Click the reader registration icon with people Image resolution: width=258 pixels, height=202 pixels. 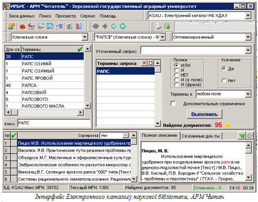[x=12, y=26]
